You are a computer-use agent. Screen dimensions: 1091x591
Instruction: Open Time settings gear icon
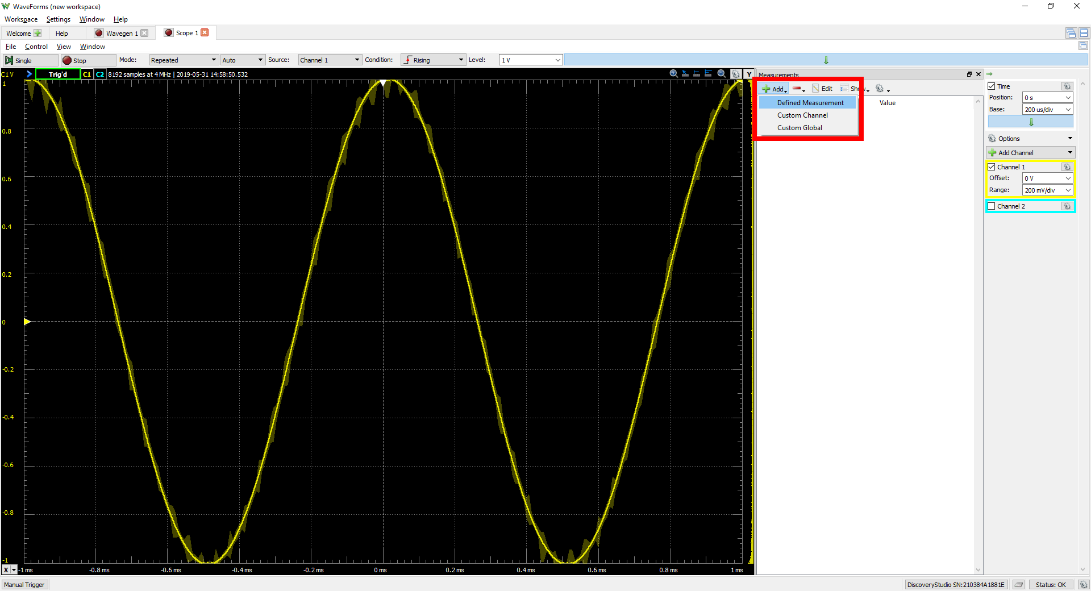[1067, 86]
